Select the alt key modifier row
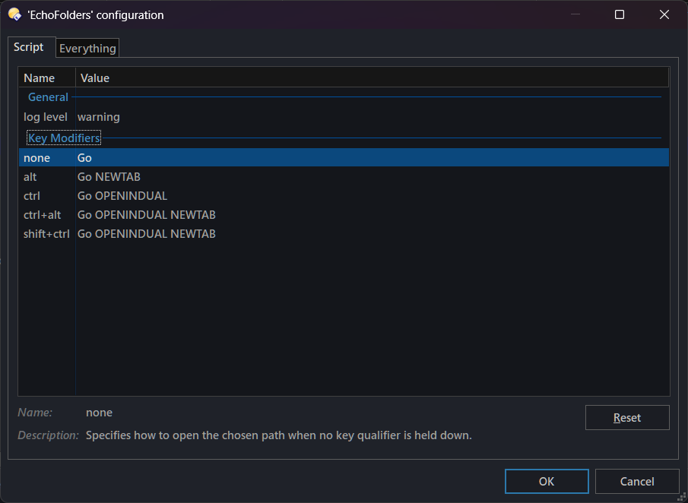 tap(30, 177)
